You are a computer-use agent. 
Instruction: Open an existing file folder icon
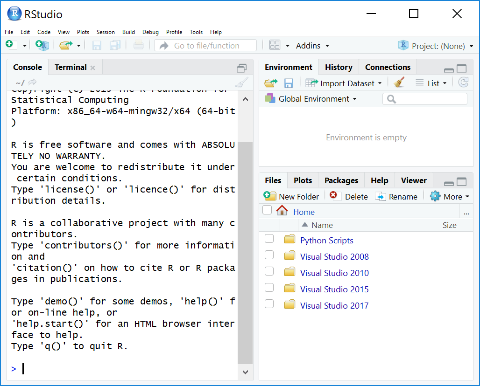[65, 45]
